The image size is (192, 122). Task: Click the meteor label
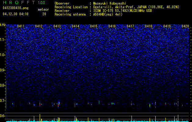tap(43, 9)
